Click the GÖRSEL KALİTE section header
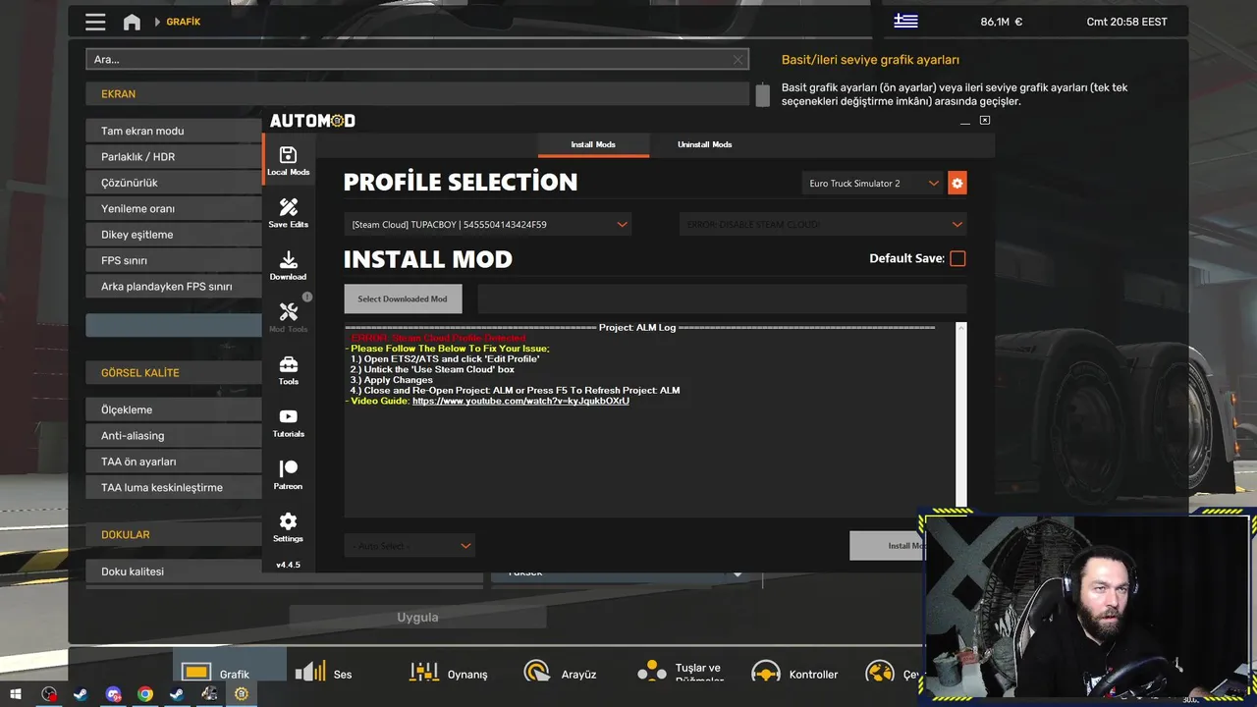The width and height of the screenshot is (1257, 707). click(175, 373)
